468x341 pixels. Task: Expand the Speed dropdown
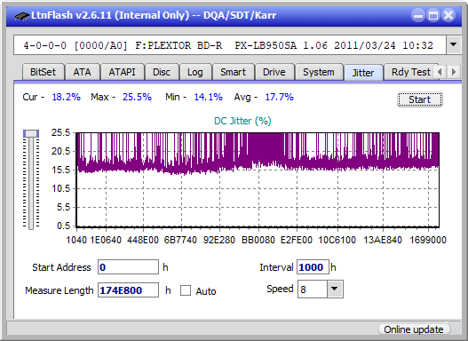coord(335,289)
